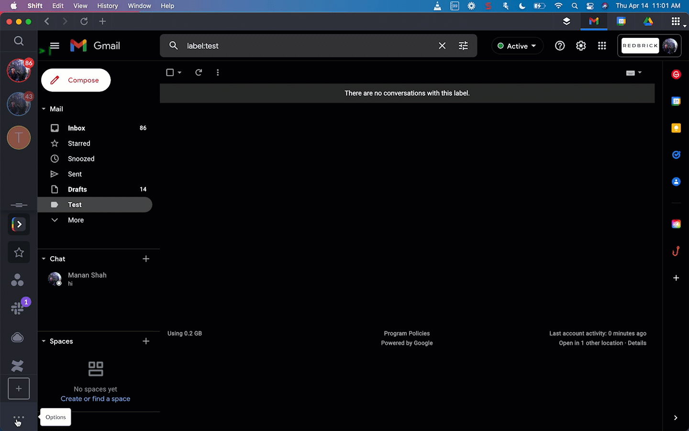The height and width of the screenshot is (431, 689).
Task: Switch to account with 86 unread badge
Action: tap(19, 70)
